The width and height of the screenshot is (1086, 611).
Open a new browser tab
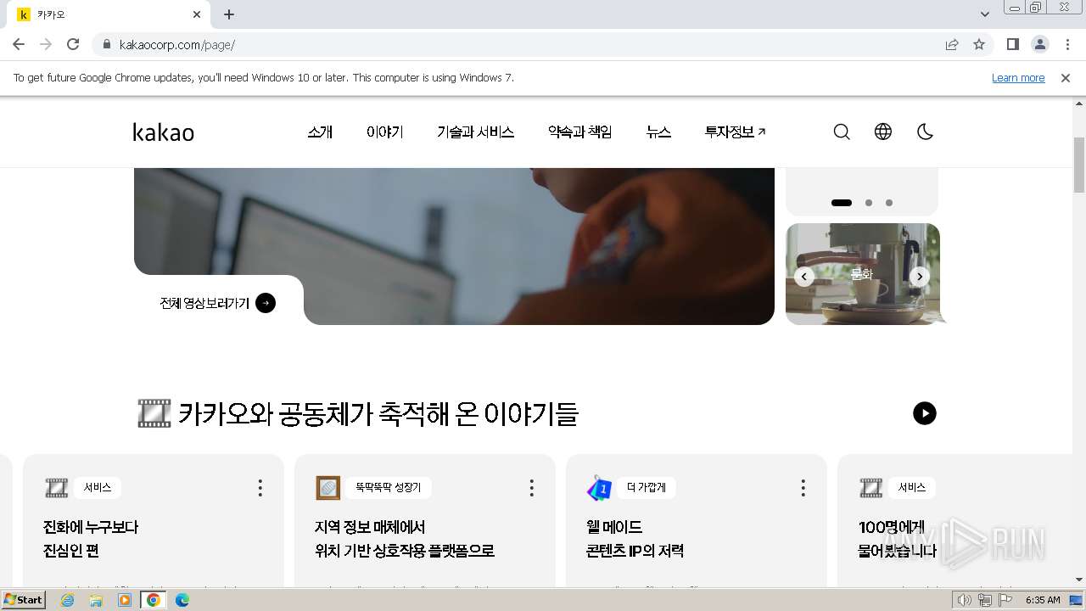tap(229, 14)
